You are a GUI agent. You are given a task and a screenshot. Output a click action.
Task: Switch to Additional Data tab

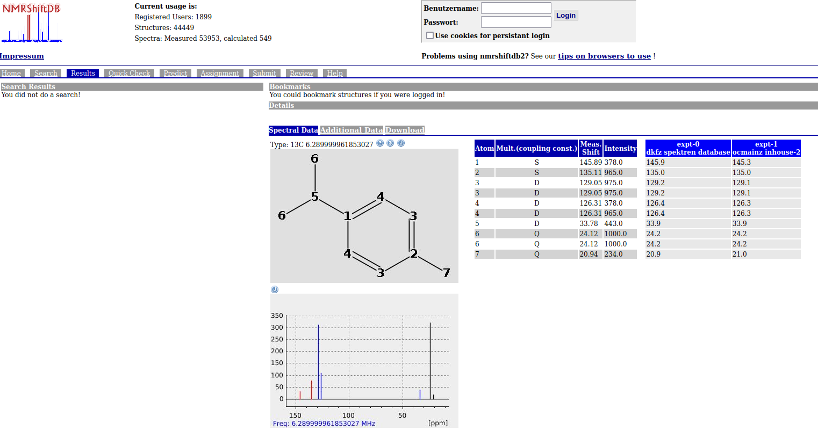351,130
